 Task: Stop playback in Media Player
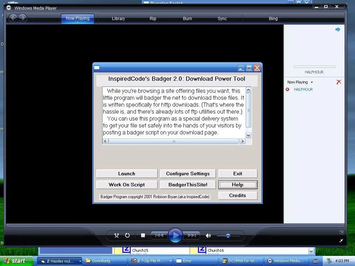[143, 236]
